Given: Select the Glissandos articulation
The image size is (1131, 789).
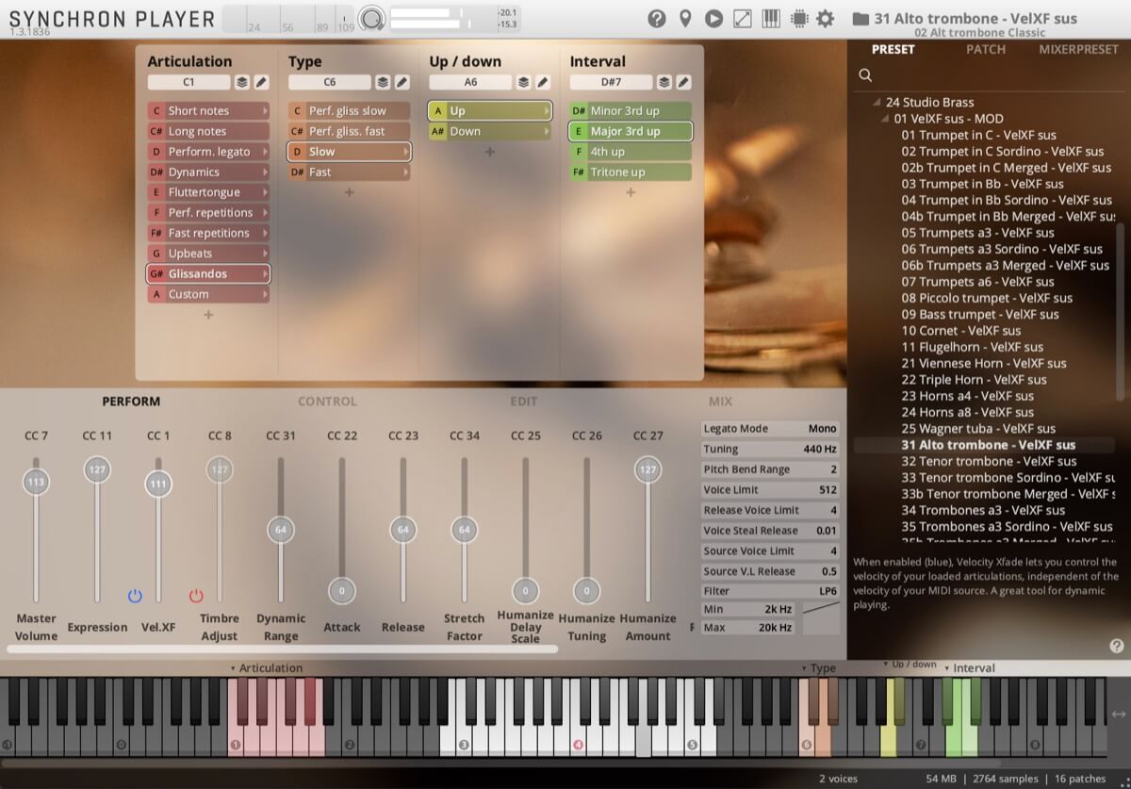Looking at the screenshot, I should tap(207, 273).
